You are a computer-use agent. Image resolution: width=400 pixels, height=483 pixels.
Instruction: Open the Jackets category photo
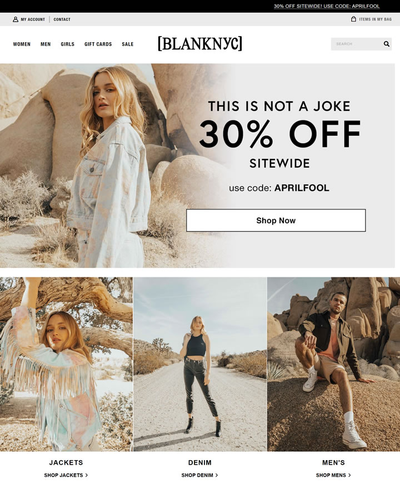point(66,365)
